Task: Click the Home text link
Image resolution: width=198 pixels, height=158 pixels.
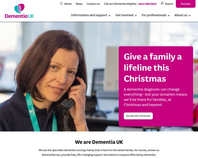Action: (68, 4)
